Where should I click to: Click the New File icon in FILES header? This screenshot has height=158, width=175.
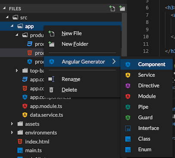click(x=112, y=9)
